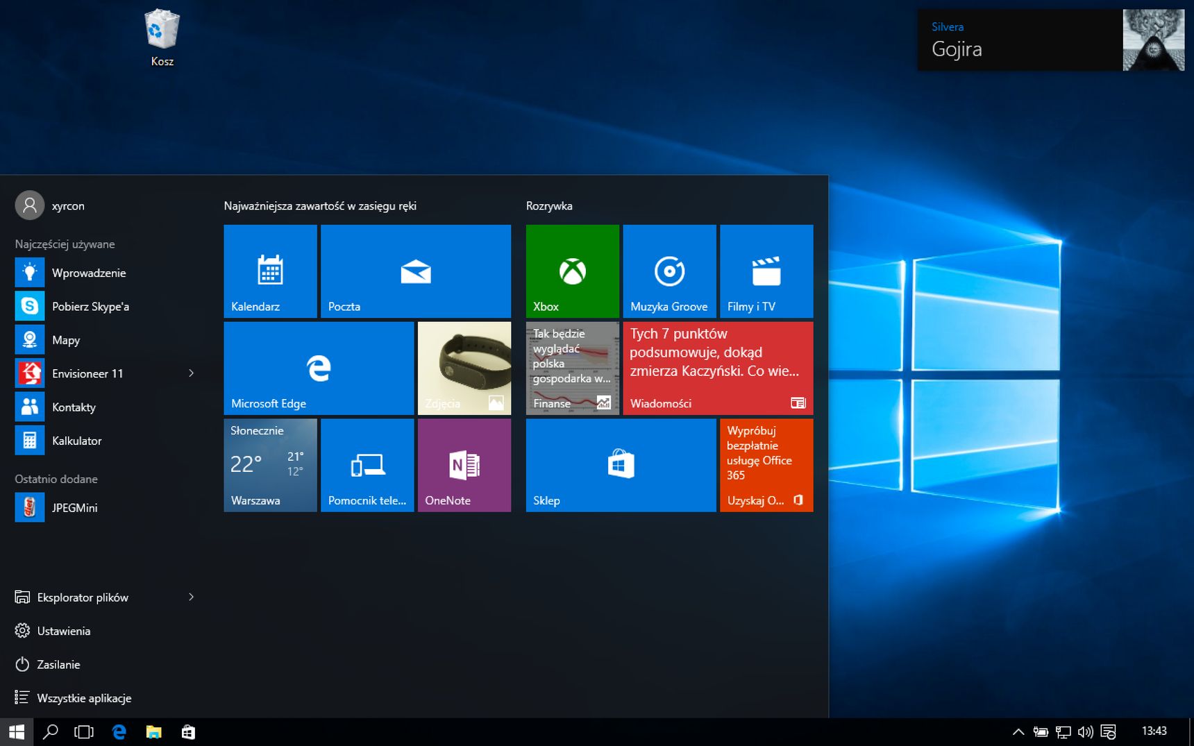This screenshot has width=1194, height=746.
Task: Click "Najważniejsza zawartość w zasięgu ręki" heading
Action: click(320, 206)
